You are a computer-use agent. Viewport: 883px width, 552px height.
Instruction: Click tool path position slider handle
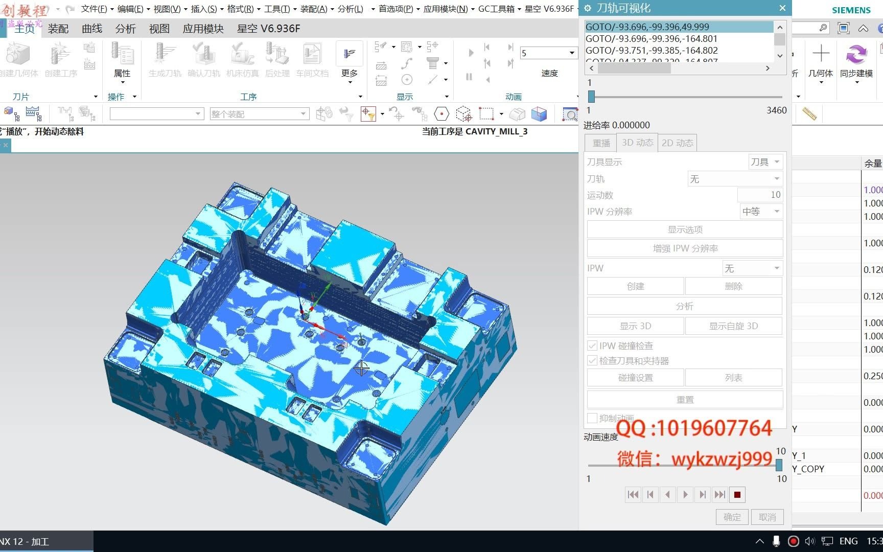tap(591, 97)
